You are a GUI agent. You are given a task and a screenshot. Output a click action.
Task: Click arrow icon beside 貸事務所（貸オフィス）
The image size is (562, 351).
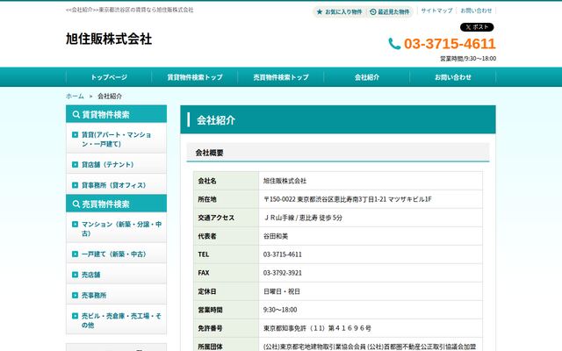coord(75,185)
